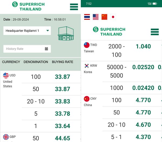Tap the Superrich Thailand logo on the right
Image resolution: width=162 pixels, height=142 pixels.
click(109, 31)
